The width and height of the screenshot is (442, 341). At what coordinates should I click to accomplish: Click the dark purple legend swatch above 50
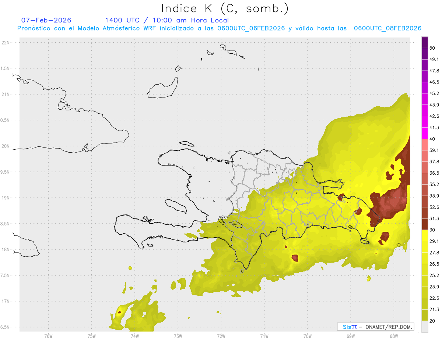(x=425, y=42)
